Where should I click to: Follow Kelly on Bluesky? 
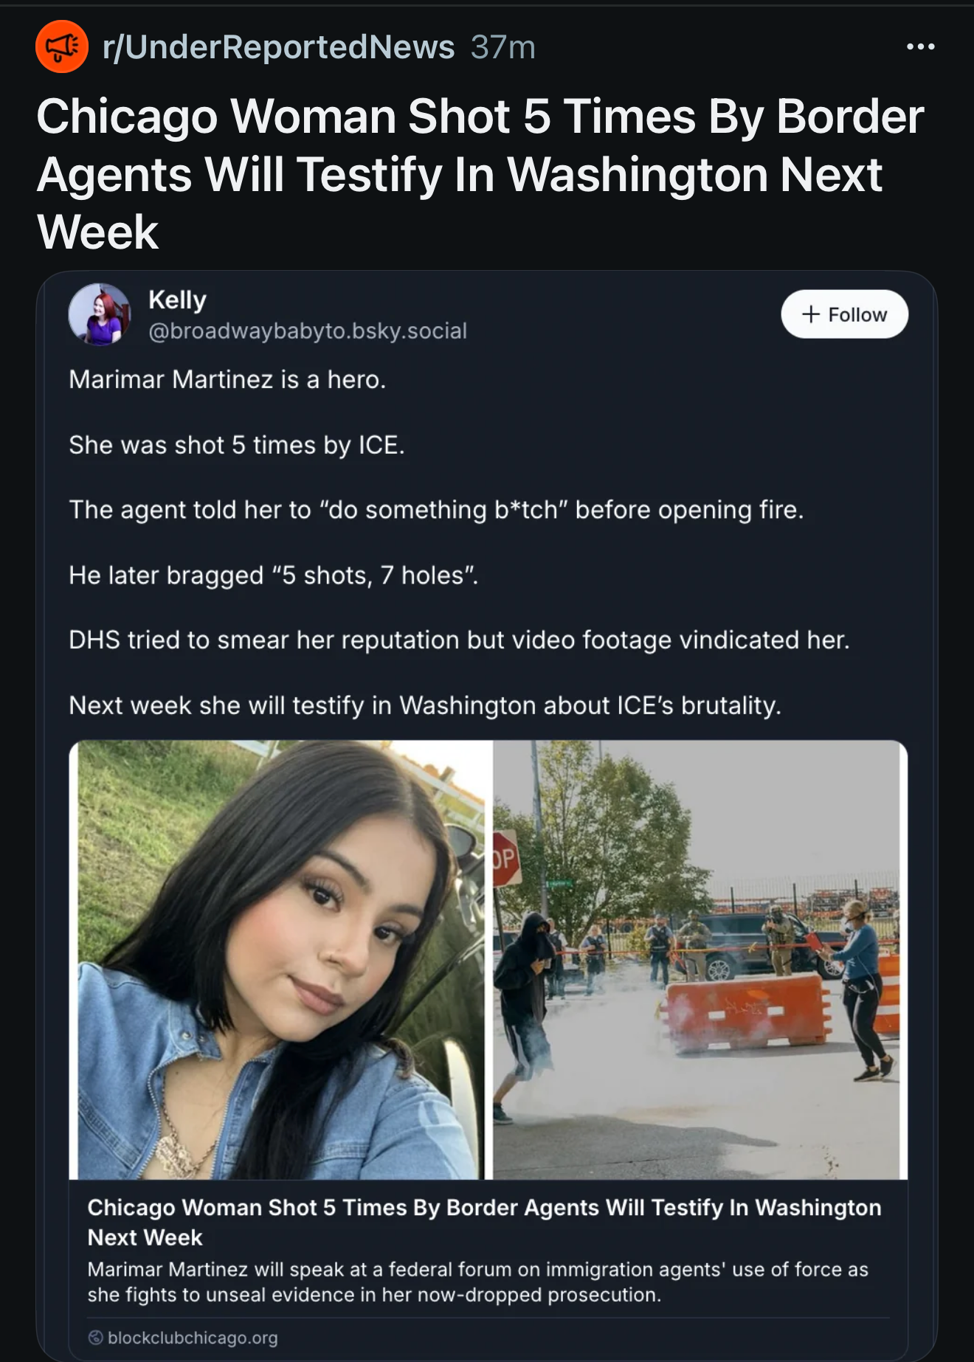click(x=844, y=314)
